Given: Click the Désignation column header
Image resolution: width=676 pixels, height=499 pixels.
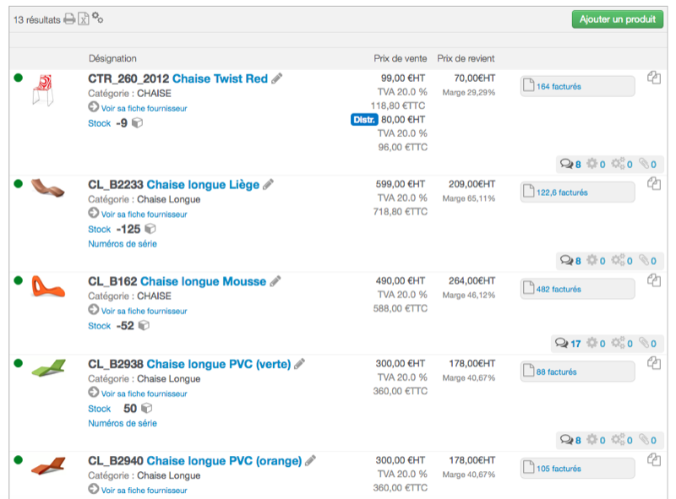Looking at the screenshot, I should (x=112, y=58).
